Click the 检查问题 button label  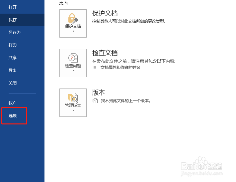73,66
